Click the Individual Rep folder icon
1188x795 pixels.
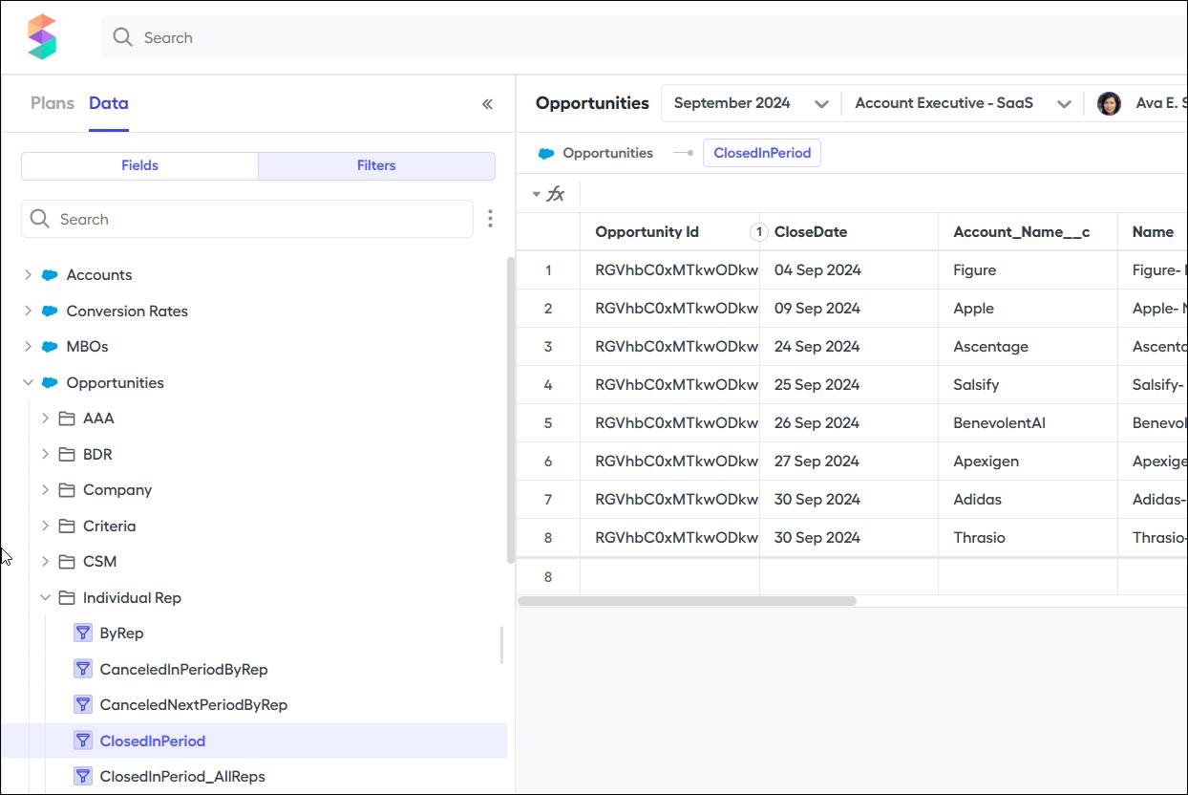coord(67,598)
